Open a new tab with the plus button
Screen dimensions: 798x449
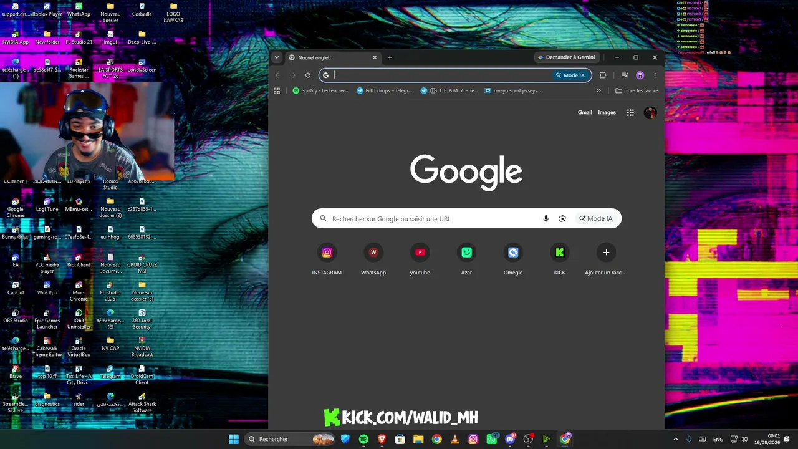[x=390, y=57]
